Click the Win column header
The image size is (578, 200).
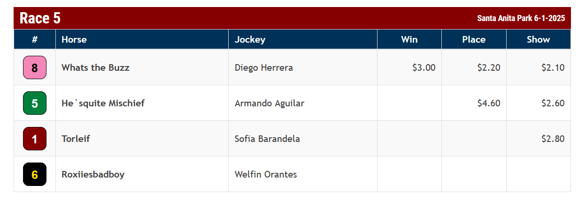409,39
